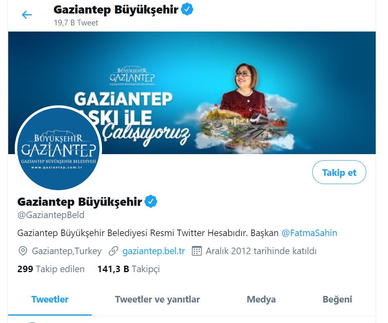This screenshot has height=323, width=388.
Task: Click the Gaziantep,Turkey location text
Action: click(x=66, y=251)
